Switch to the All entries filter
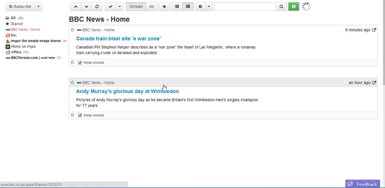Screen dimensions: 385x188 click(x=151, y=6)
